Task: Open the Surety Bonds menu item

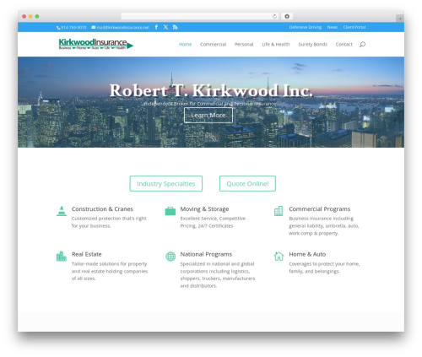Action: [313, 44]
